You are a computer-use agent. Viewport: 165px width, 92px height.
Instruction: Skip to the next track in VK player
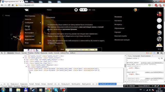pyautogui.click(x=86, y=10)
